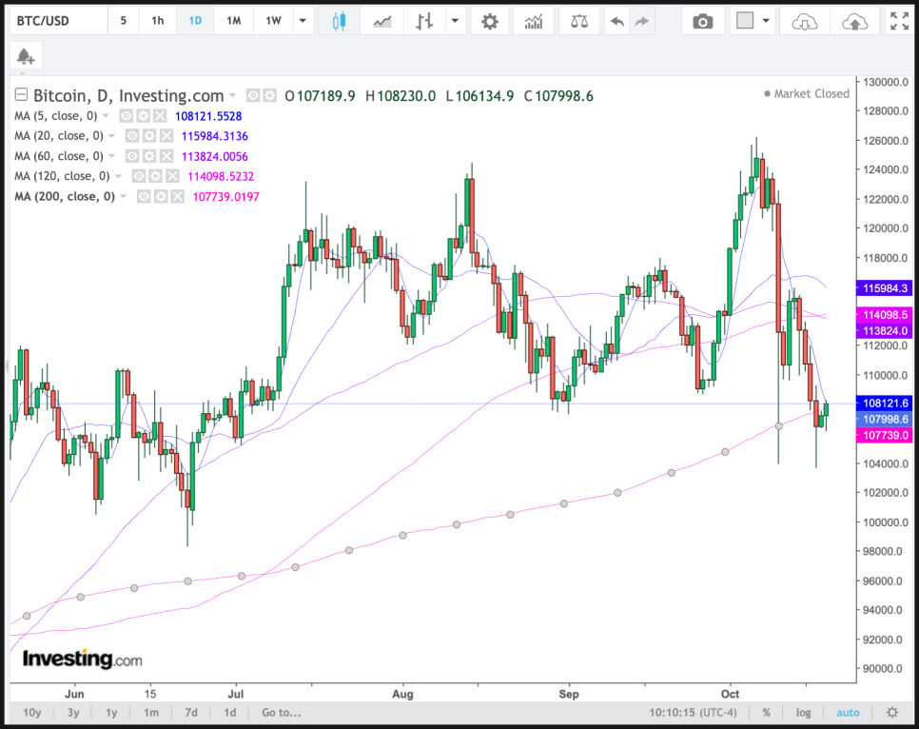The width and height of the screenshot is (919, 729).
Task: Set date range to 7d
Action: coord(191,713)
